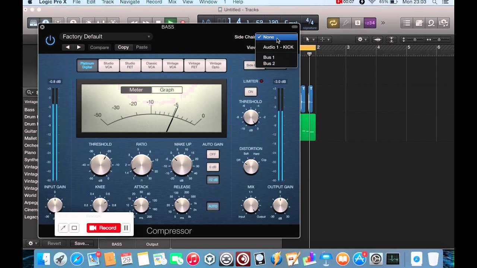Open the Media Browsers button

click(x=443, y=23)
